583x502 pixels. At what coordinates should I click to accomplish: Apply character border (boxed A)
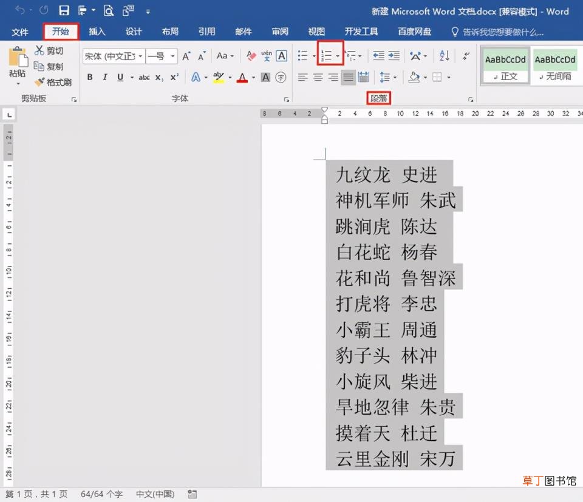tap(281, 56)
